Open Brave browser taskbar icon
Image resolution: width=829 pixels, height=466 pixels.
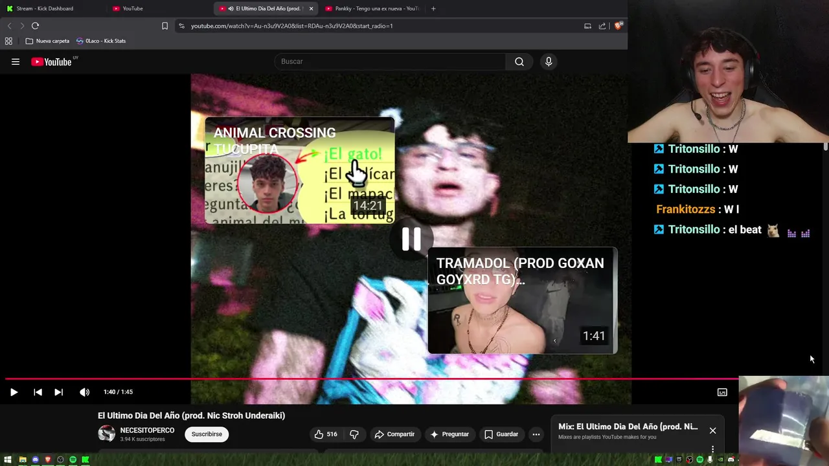click(48, 460)
